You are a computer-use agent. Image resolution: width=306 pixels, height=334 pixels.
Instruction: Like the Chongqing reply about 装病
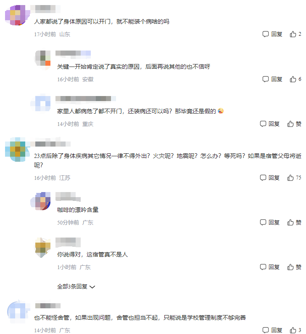294,124
